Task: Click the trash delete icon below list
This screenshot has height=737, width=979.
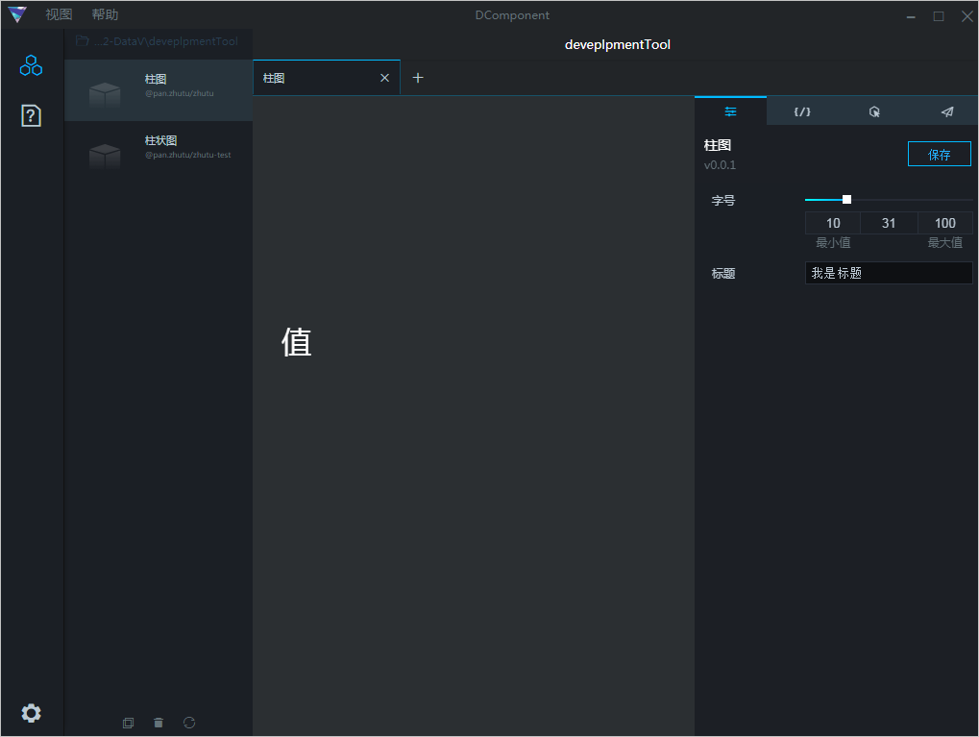Action: pyautogui.click(x=159, y=723)
